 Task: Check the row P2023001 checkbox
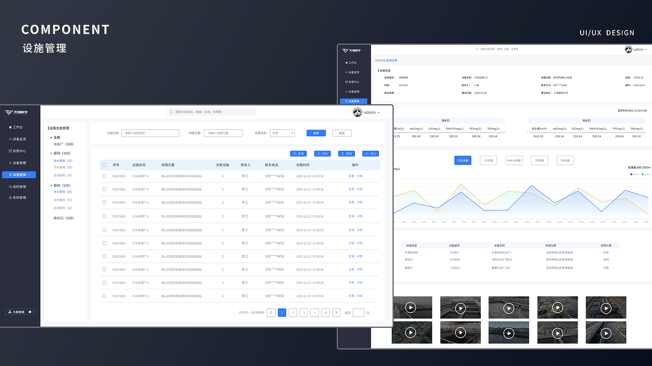click(104, 176)
